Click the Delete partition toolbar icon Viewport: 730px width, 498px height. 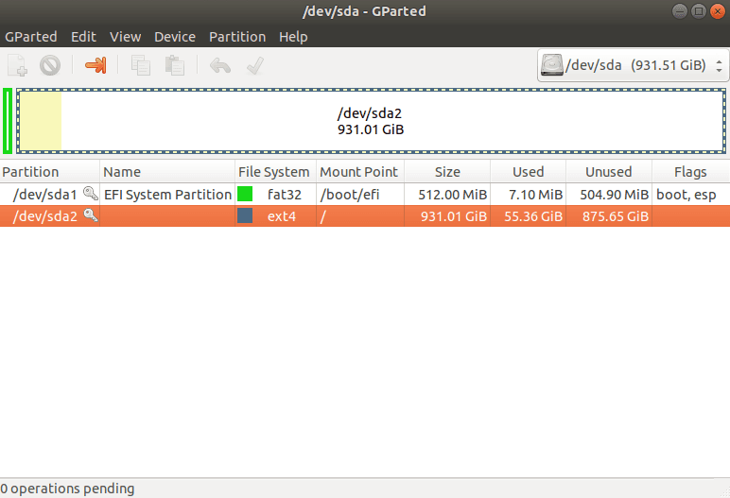[x=50, y=65]
